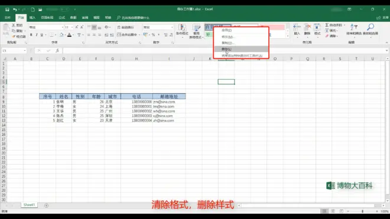Image resolution: width=390 pixels, height=219 pixels.
Task: Expand the font name dropdown
Action: click(x=63, y=27)
